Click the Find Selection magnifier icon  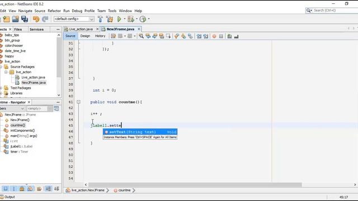(142, 36)
